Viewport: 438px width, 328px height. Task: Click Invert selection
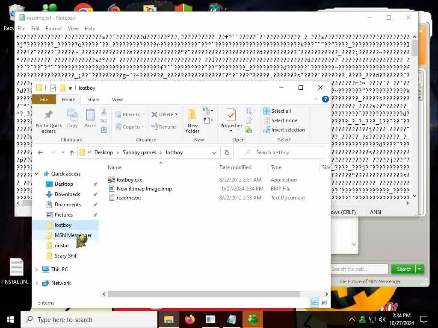(284, 130)
